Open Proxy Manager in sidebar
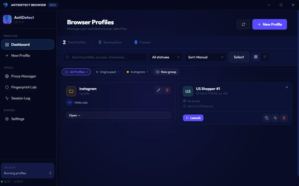299x186 pixels. [x=28, y=76]
